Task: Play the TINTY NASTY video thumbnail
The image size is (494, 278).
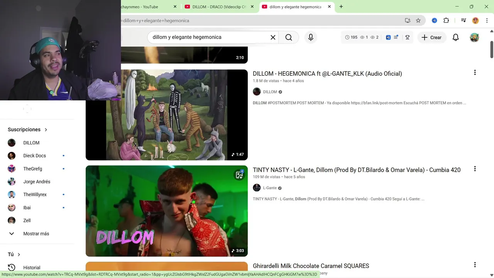Action: coord(167,211)
